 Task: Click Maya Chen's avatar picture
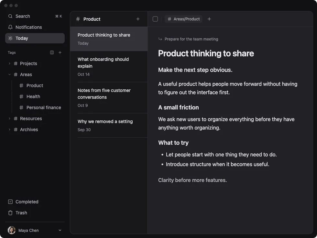[12, 230]
